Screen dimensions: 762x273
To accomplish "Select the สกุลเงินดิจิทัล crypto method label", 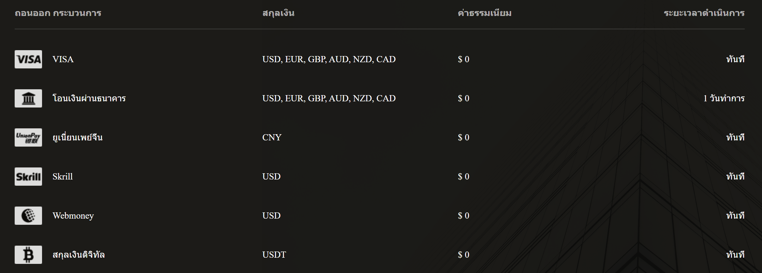I will (x=79, y=255).
